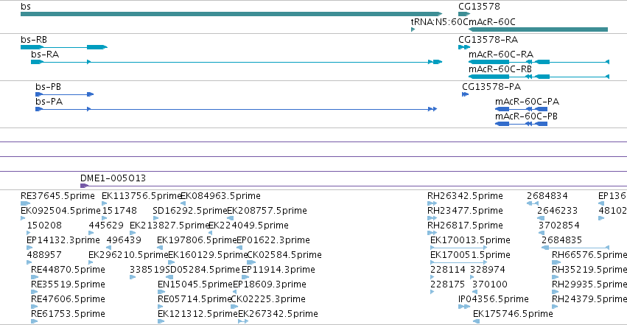The width and height of the screenshot is (627, 325).
Task: Click the bs-PB protein feature
Action: pos(64,94)
